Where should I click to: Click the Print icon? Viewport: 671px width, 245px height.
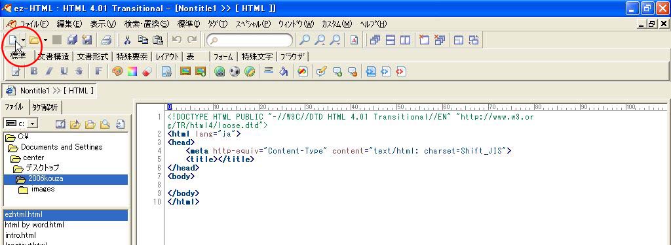(106, 40)
